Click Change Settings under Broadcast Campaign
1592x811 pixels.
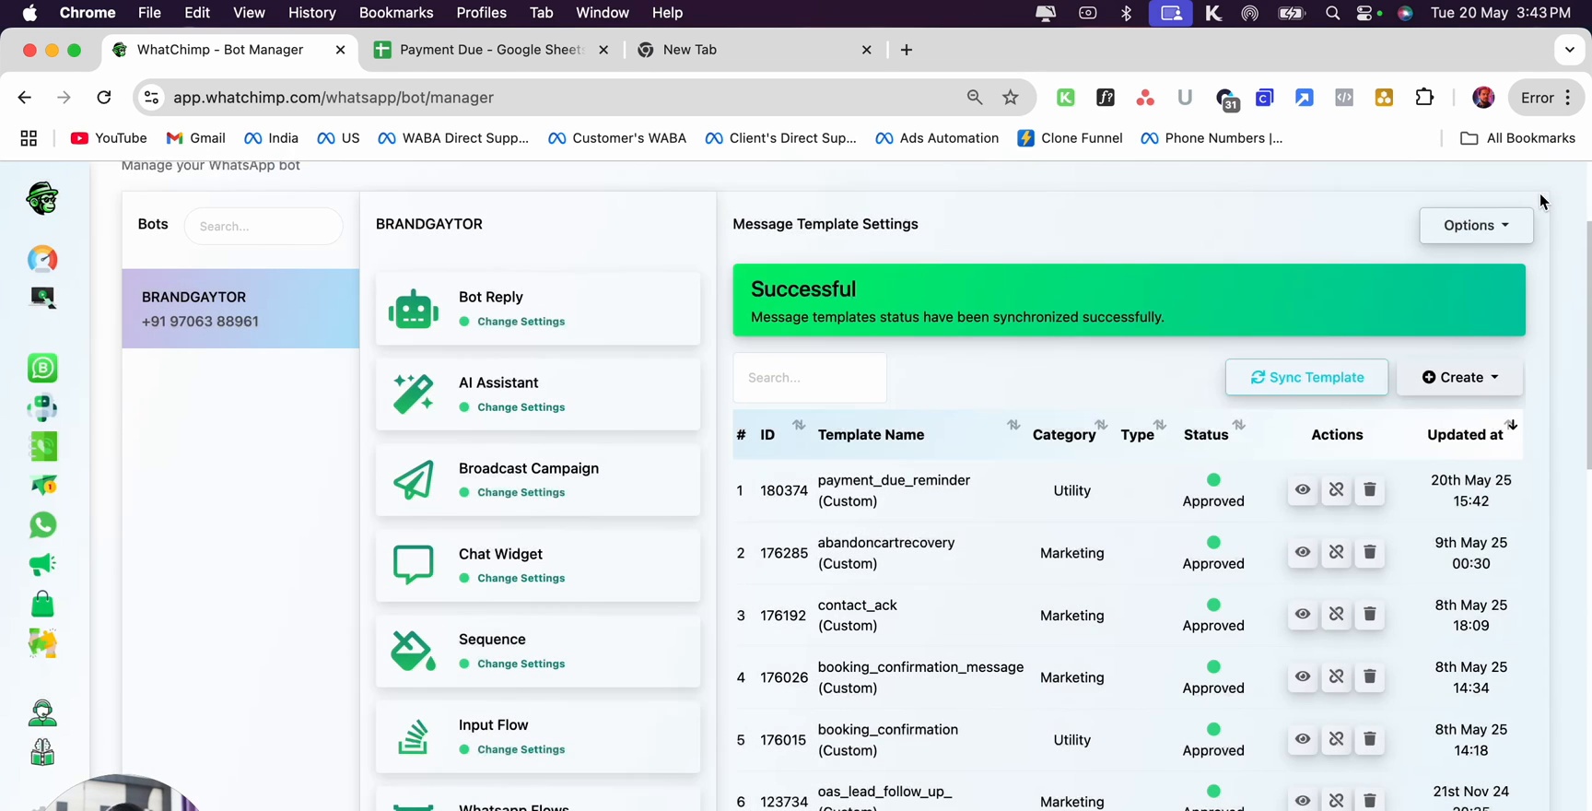pos(521,493)
